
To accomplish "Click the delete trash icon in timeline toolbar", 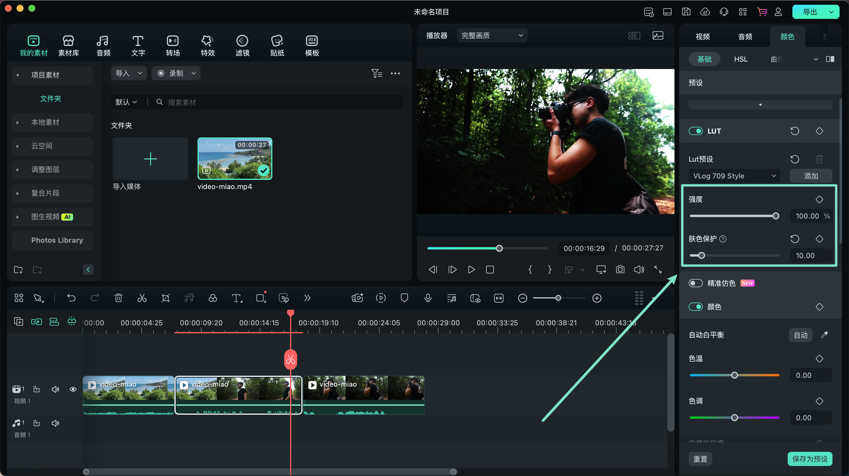I will tap(118, 298).
